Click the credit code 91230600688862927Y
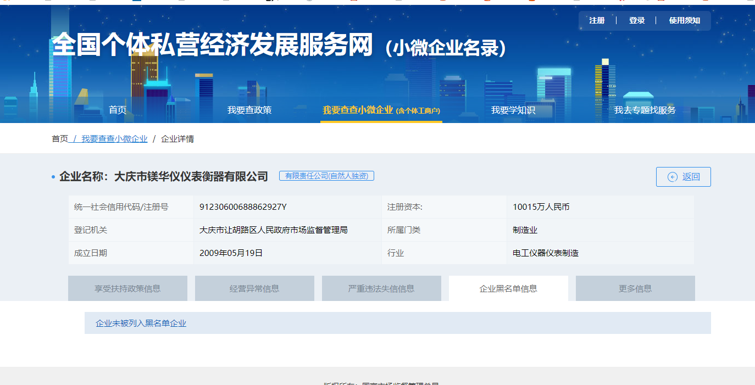Image resolution: width=755 pixels, height=385 pixels. pos(243,207)
